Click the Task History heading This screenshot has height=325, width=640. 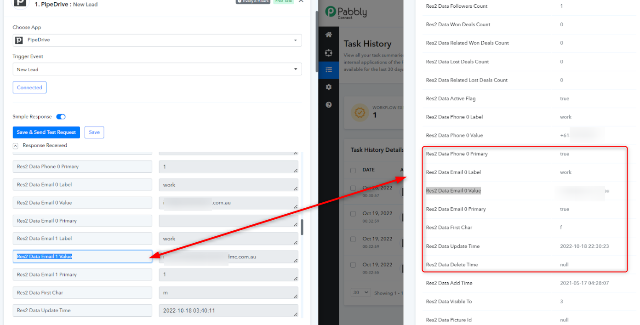(x=367, y=44)
